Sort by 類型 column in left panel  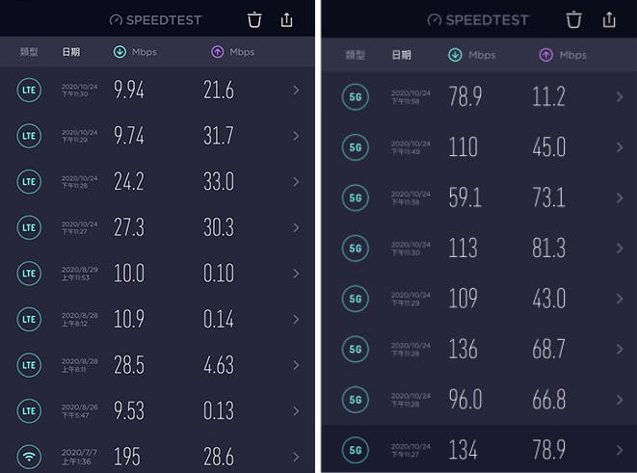click(x=29, y=52)
